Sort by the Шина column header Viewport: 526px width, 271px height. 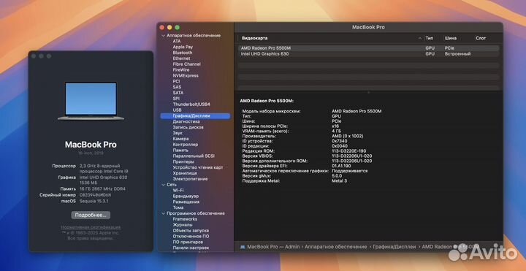pos(451,38)
